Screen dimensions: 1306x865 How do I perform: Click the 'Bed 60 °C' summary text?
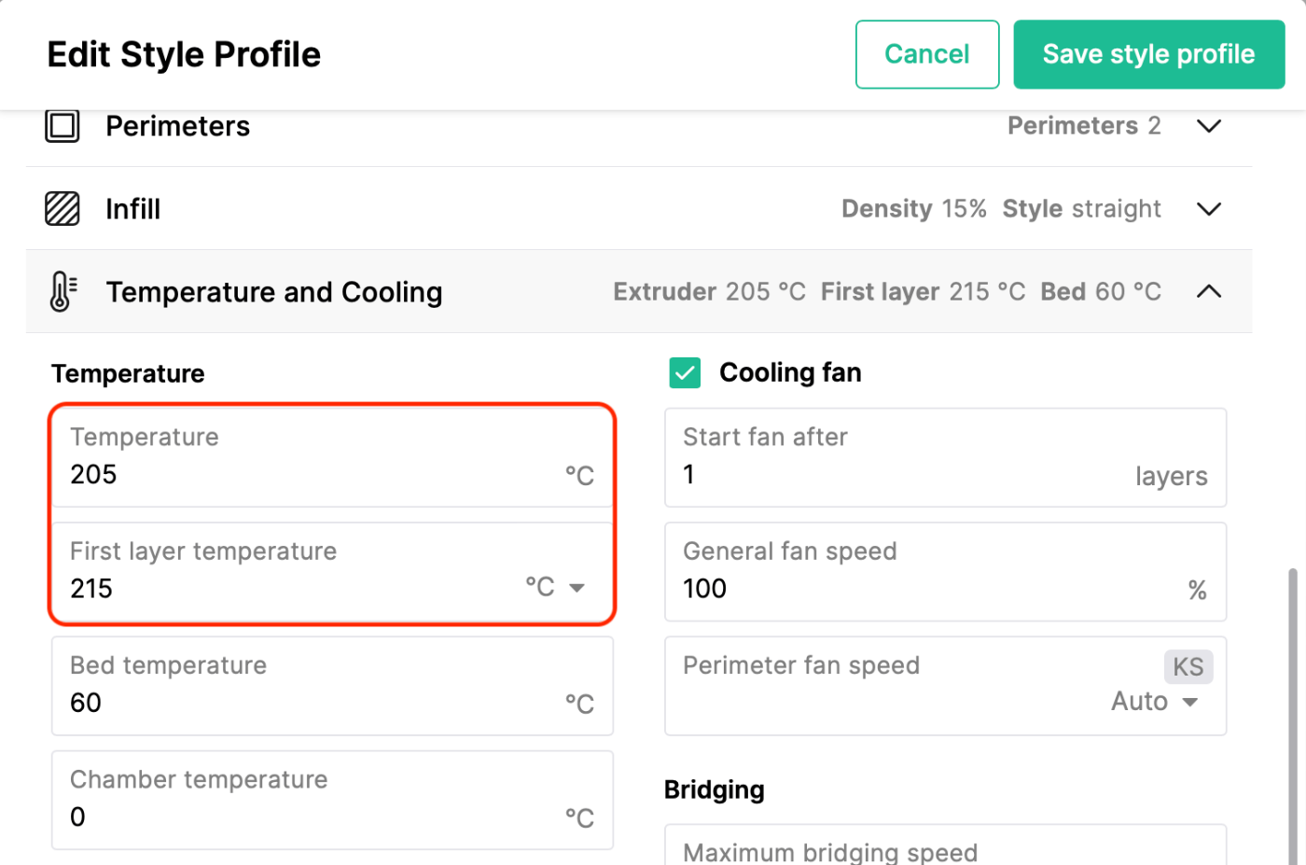point(1102,292)
